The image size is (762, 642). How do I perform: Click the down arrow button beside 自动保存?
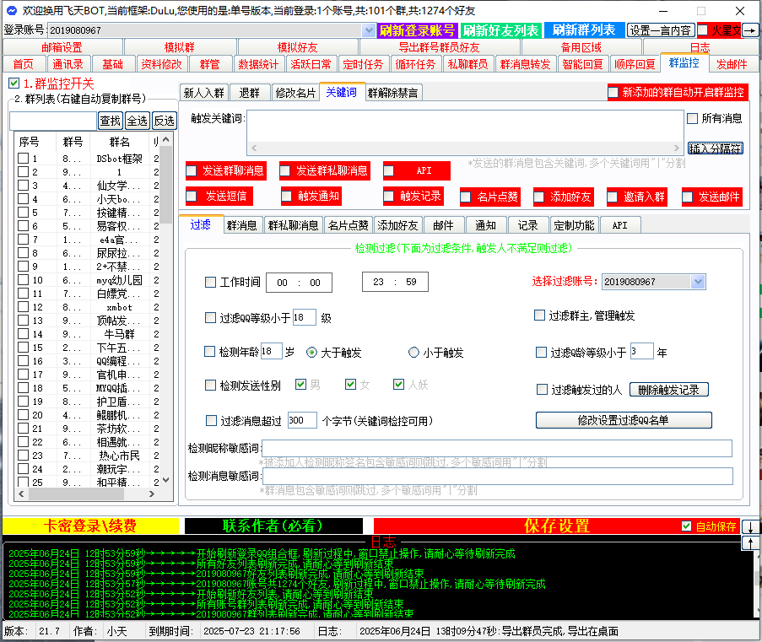pos(751,526)
